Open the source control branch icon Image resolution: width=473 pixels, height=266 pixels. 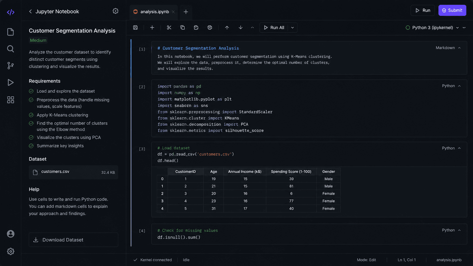[10, 66]
